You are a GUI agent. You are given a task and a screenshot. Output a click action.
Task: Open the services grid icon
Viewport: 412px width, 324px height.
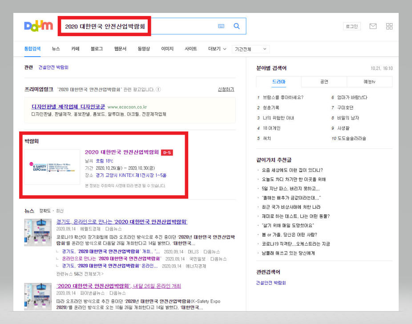coord(389,26)
